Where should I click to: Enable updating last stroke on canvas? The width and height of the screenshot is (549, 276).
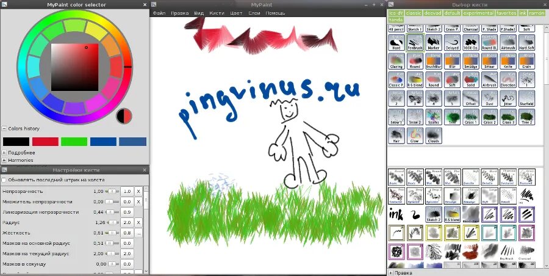4,180
